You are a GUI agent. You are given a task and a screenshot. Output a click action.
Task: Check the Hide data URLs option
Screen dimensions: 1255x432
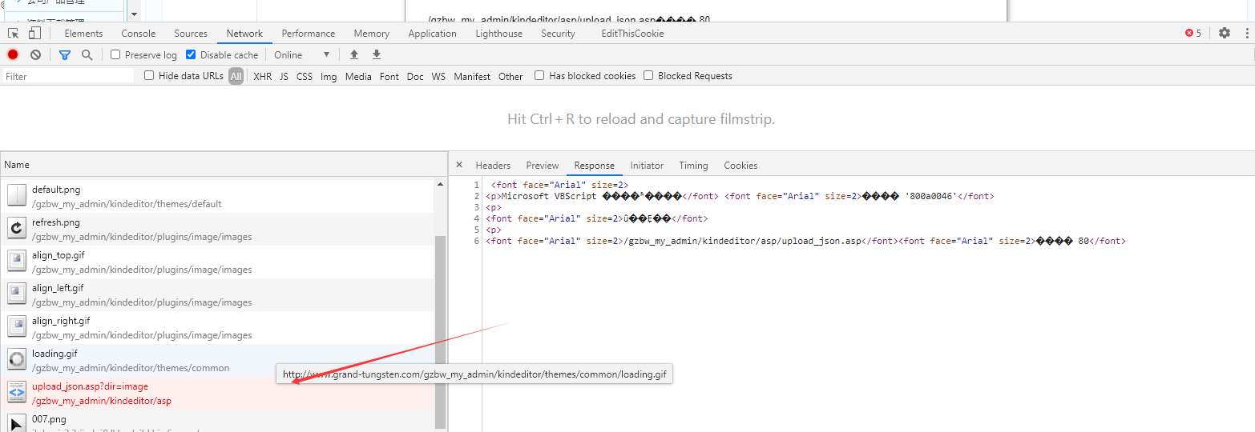pyautogui.click(x=149, y=76)
